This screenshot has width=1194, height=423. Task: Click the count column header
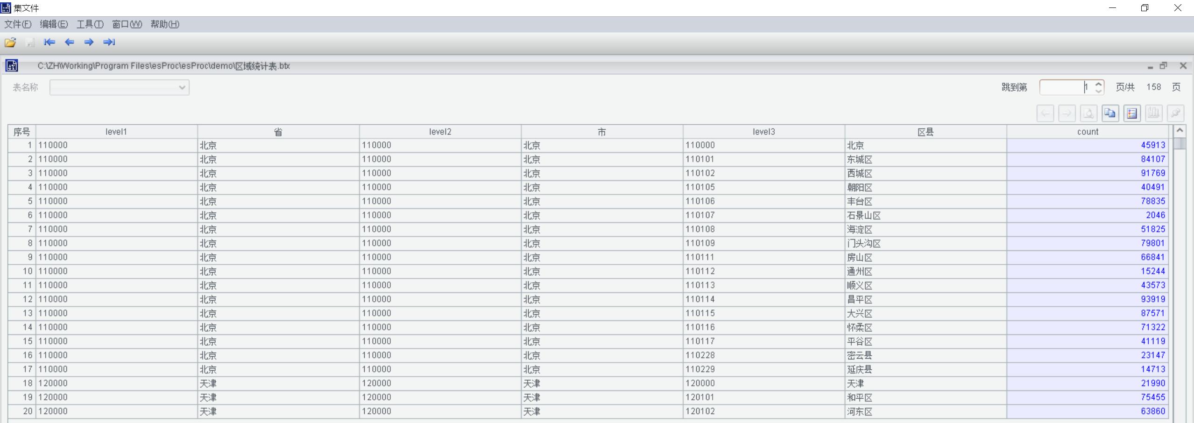click(1088, 132)
